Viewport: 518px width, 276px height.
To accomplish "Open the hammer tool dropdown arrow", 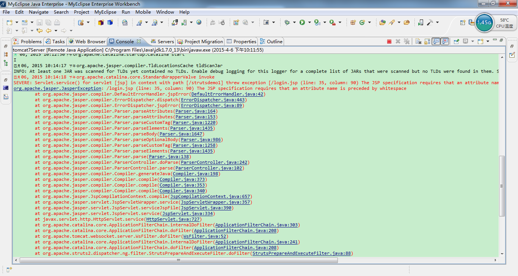I will (x=437, y=22).
